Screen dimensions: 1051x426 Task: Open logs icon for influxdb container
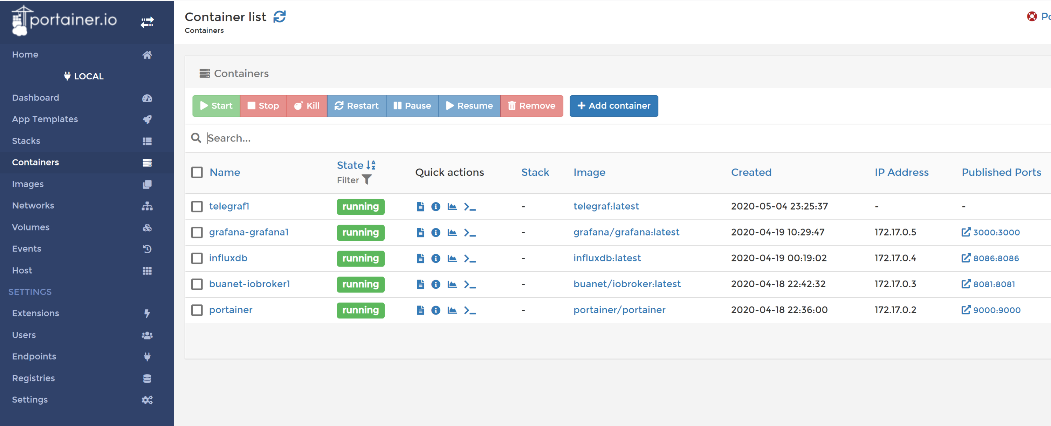420,258
